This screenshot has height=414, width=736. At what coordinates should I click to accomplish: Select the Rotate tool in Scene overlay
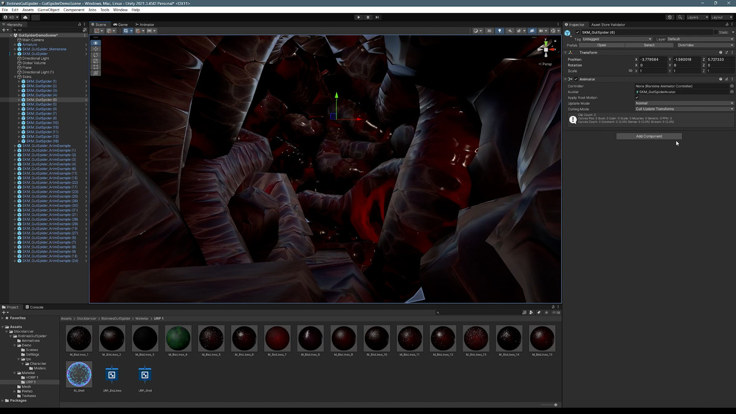[95, 55]
